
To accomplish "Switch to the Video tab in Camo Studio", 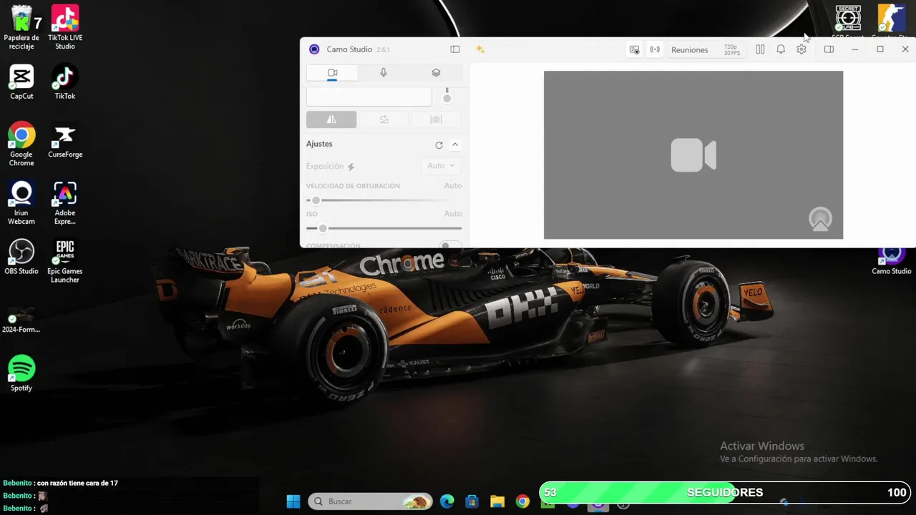I will coord(332,73).
